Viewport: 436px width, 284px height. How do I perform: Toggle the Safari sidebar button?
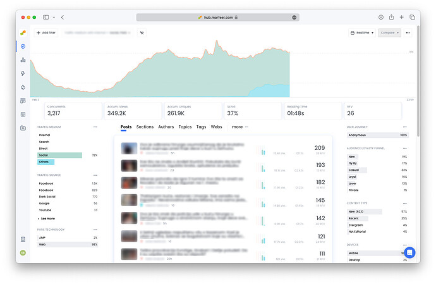46,17
